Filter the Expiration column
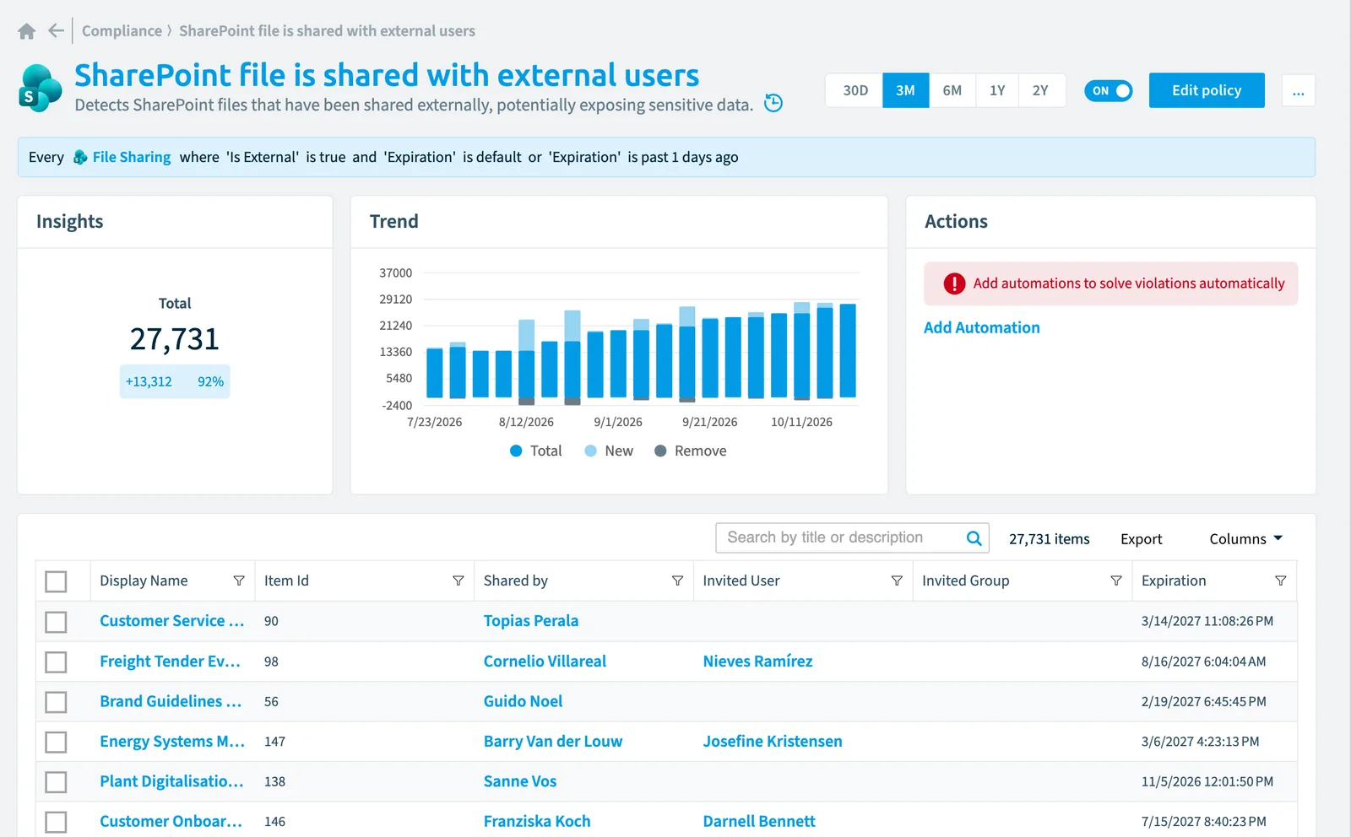The height and width of the screenshot is (837, 1351). 1281,580
